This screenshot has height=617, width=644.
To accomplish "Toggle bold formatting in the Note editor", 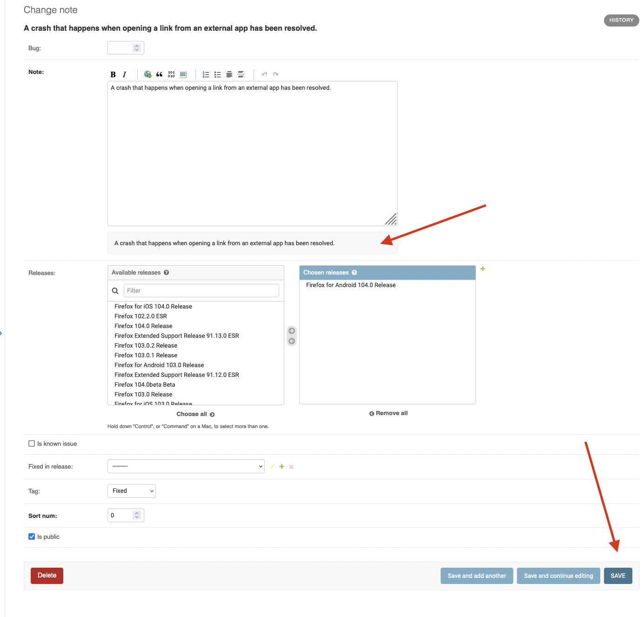I will 113,74.
